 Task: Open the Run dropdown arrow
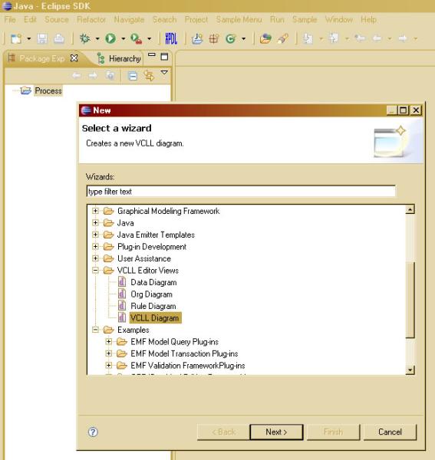click(124, 38)
